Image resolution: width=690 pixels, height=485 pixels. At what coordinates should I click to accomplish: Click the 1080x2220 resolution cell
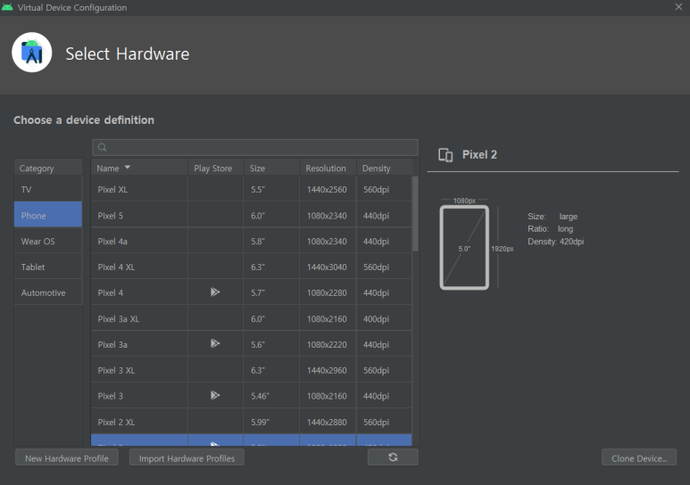coord(327,345)
